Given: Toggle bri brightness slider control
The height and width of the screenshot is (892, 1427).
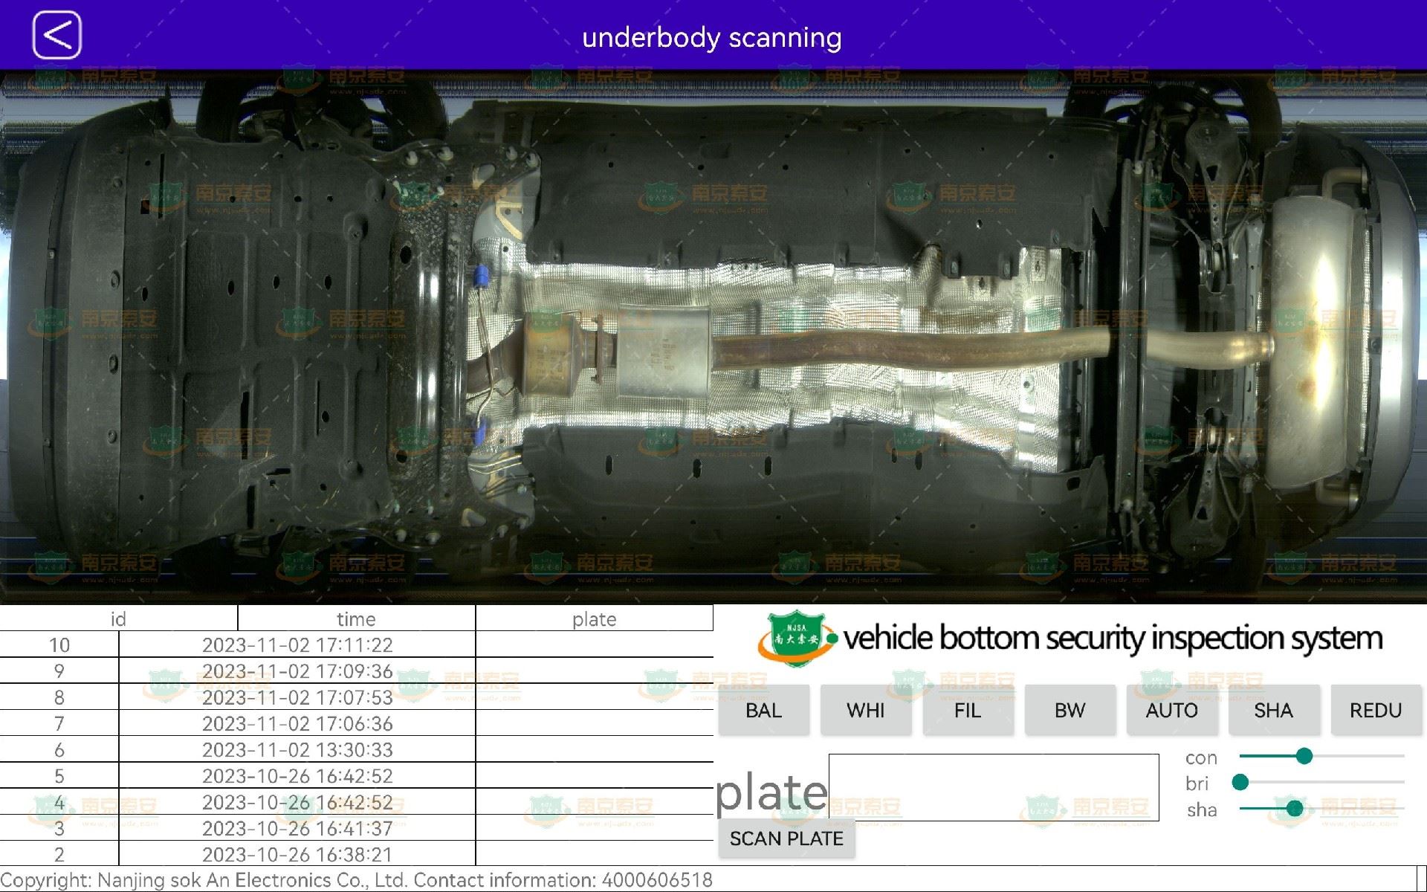Looking at the screenshot, I should (x=1240, y=783).
